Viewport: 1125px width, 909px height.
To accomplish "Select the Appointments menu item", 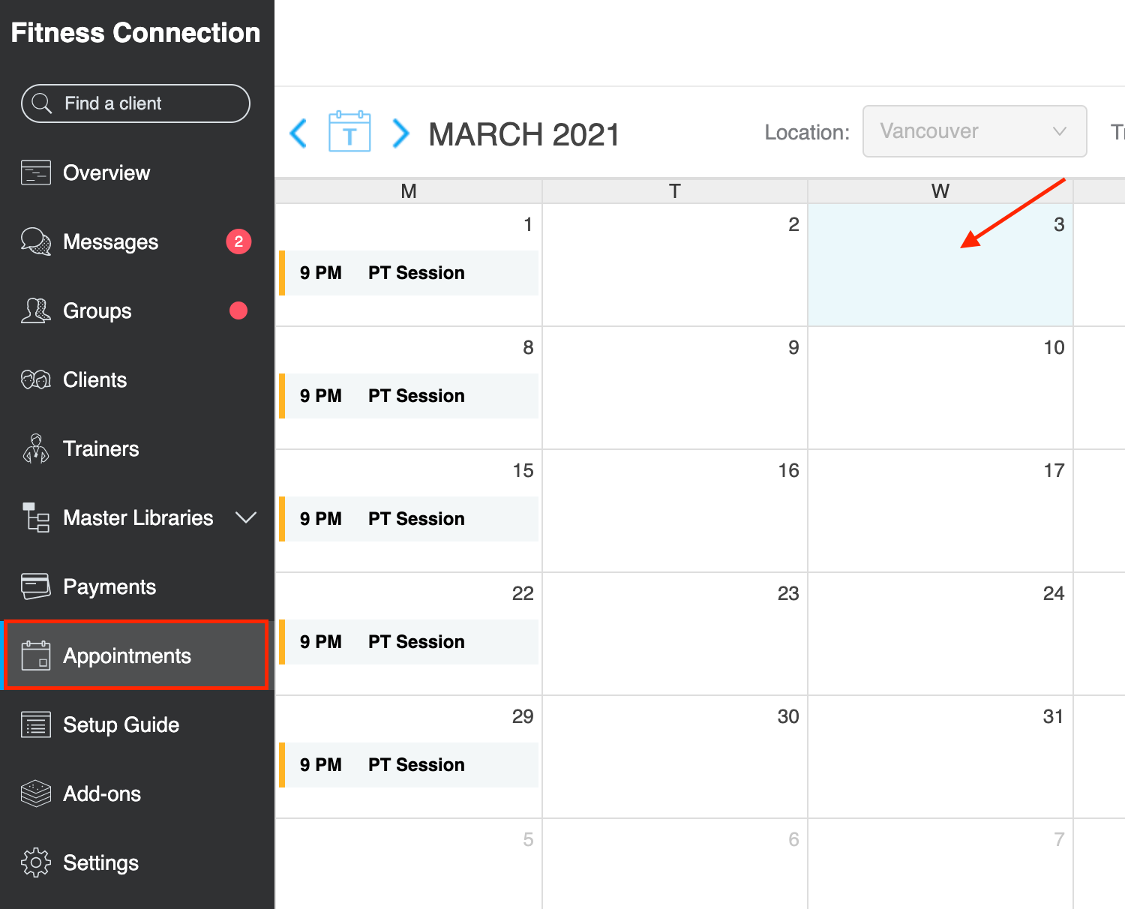I will point(137,655).
